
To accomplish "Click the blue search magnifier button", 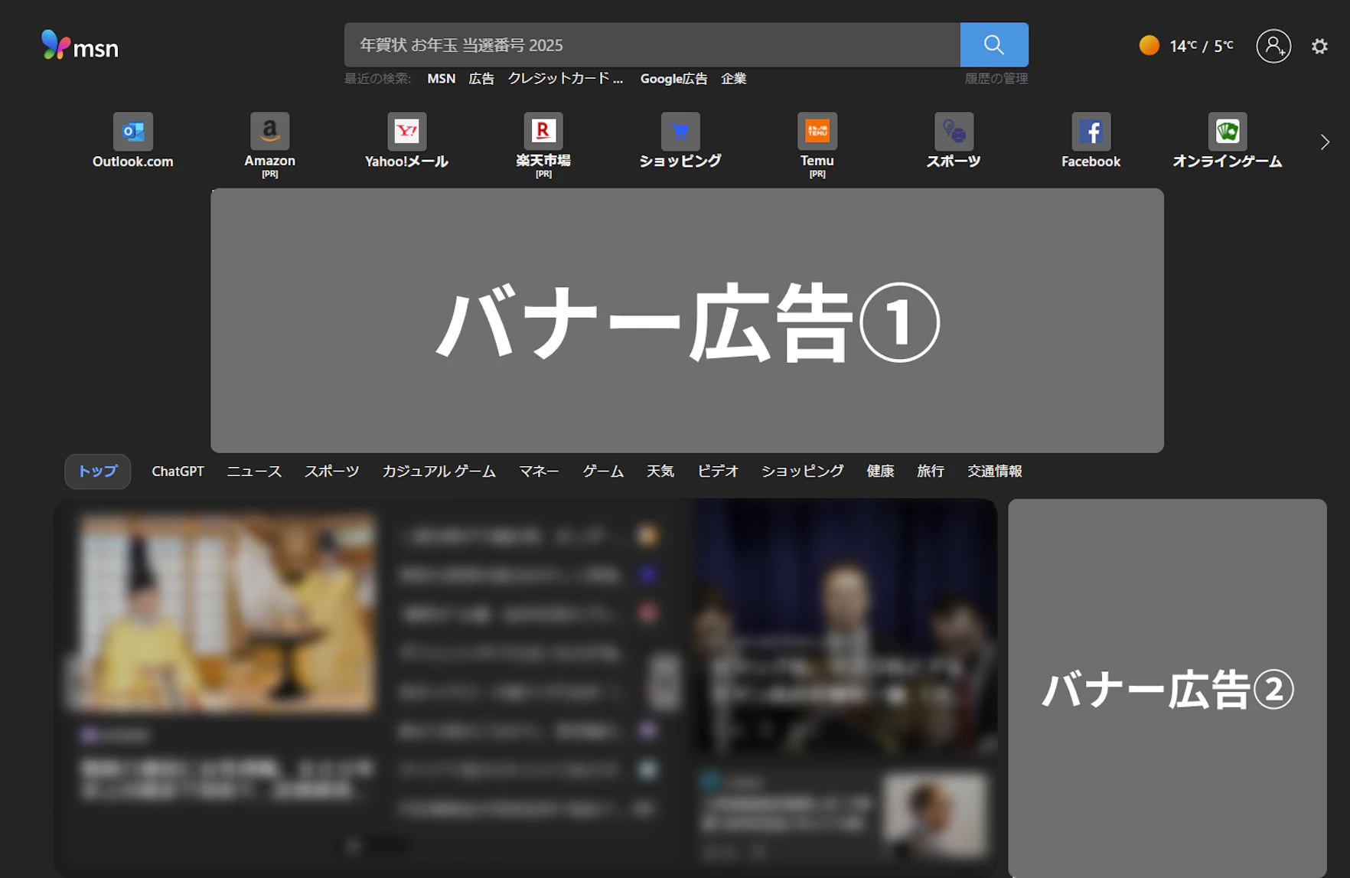I will pos(993,44).
